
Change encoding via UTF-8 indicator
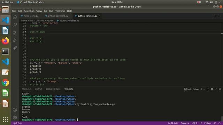(194, 123)
